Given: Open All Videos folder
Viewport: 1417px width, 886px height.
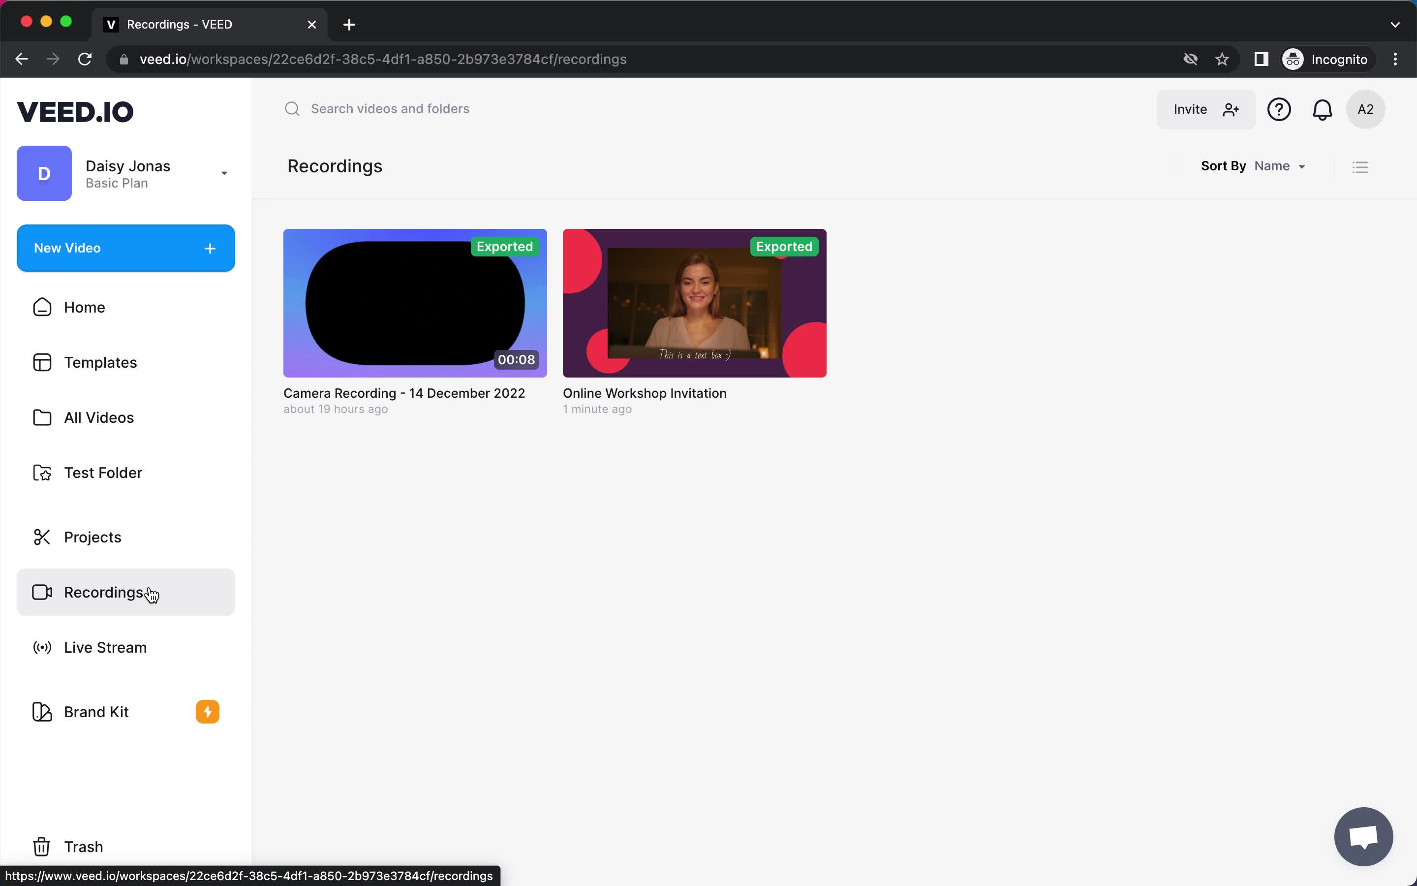Looking at the screenshot, I should click(126, 418).
